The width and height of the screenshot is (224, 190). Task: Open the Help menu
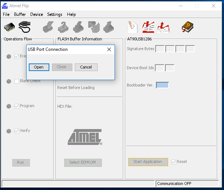click(71, 14)
